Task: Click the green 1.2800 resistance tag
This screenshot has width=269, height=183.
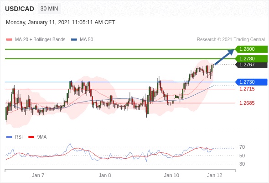Action: coord(251,49)
